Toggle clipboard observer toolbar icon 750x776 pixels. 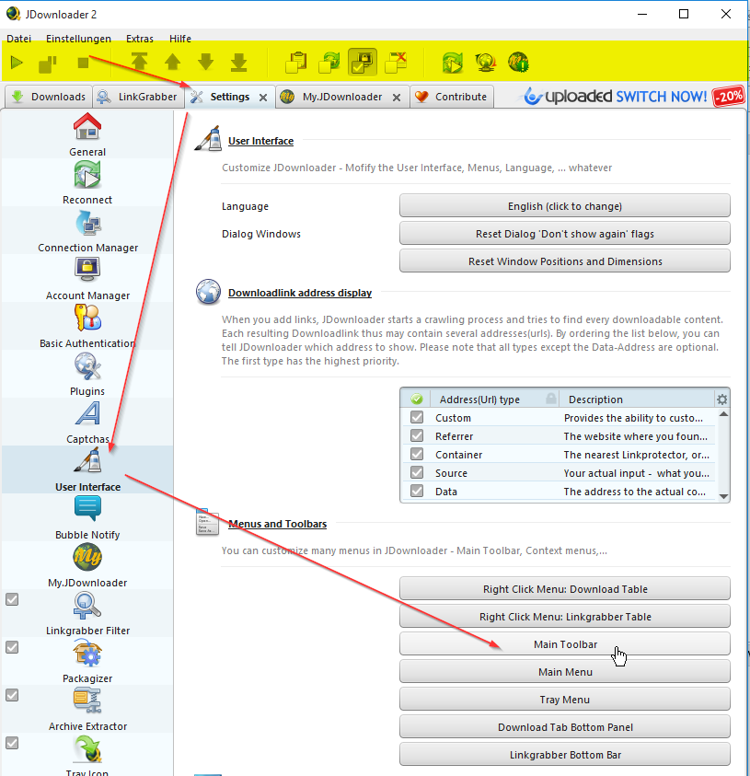pyautogui.click(x=296, y=63)
